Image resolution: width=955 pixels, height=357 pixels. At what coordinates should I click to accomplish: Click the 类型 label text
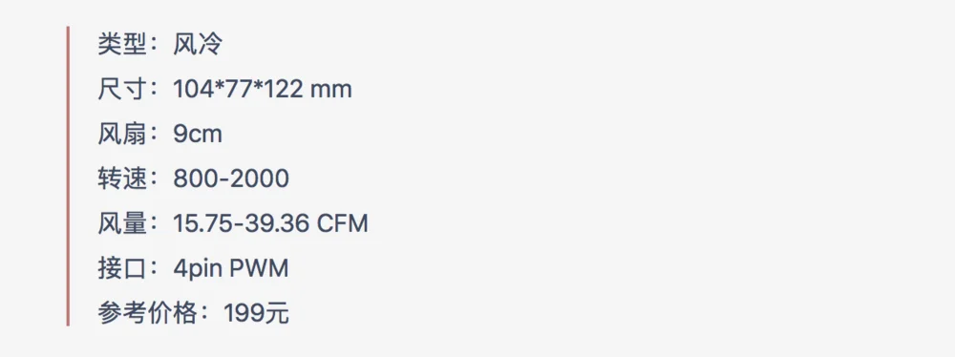point(122,45)
